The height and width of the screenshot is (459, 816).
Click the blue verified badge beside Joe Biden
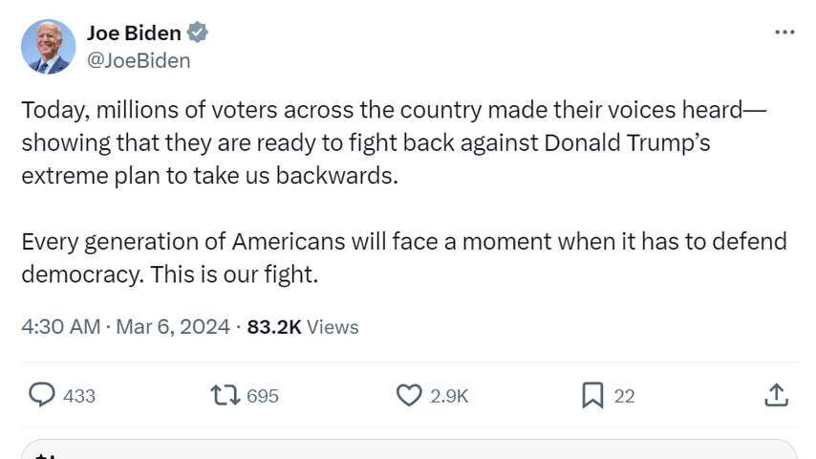198,33
